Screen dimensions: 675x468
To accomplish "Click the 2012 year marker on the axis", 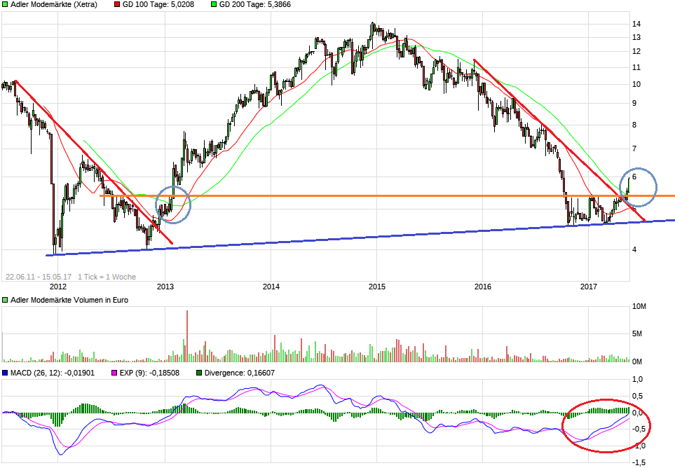I will [x=58, y=287].
